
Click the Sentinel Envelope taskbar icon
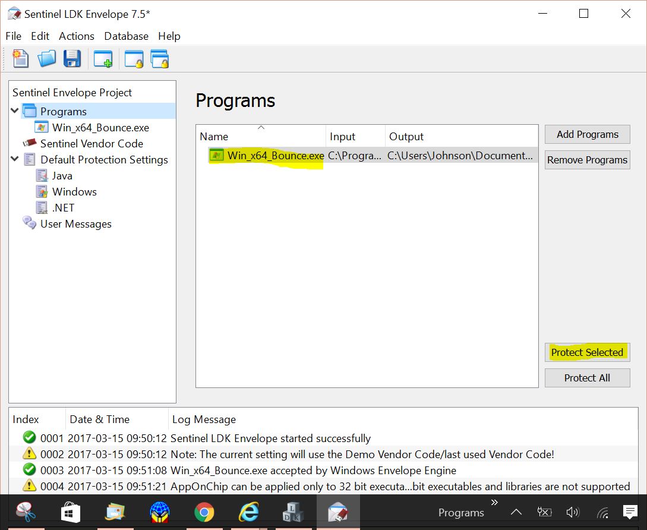[x=338, y=512]
